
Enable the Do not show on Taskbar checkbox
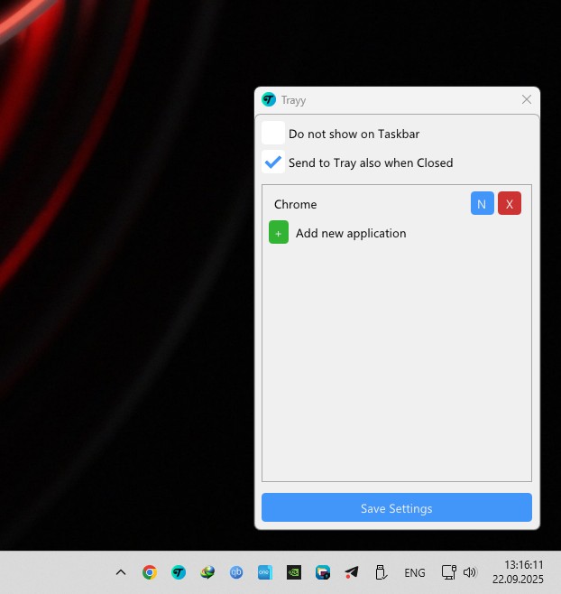pyautogui.click(x=273, y=134)
